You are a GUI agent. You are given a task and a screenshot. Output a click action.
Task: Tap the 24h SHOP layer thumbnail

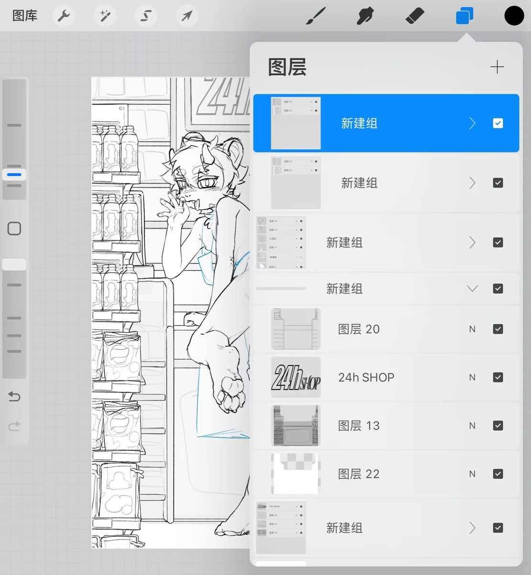tap(296, 377)
